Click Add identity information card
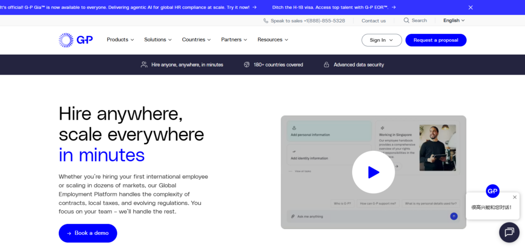 click(x=329, y=154)
